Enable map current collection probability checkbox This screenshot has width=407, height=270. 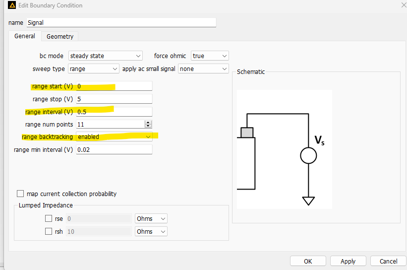pos(20,194)
